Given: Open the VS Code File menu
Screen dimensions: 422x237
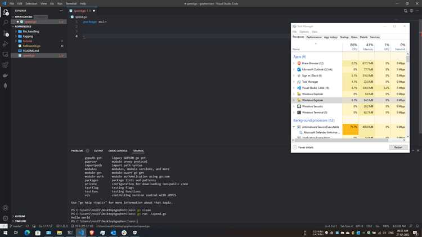Looking at the screenshot, I should pos(12,3).
